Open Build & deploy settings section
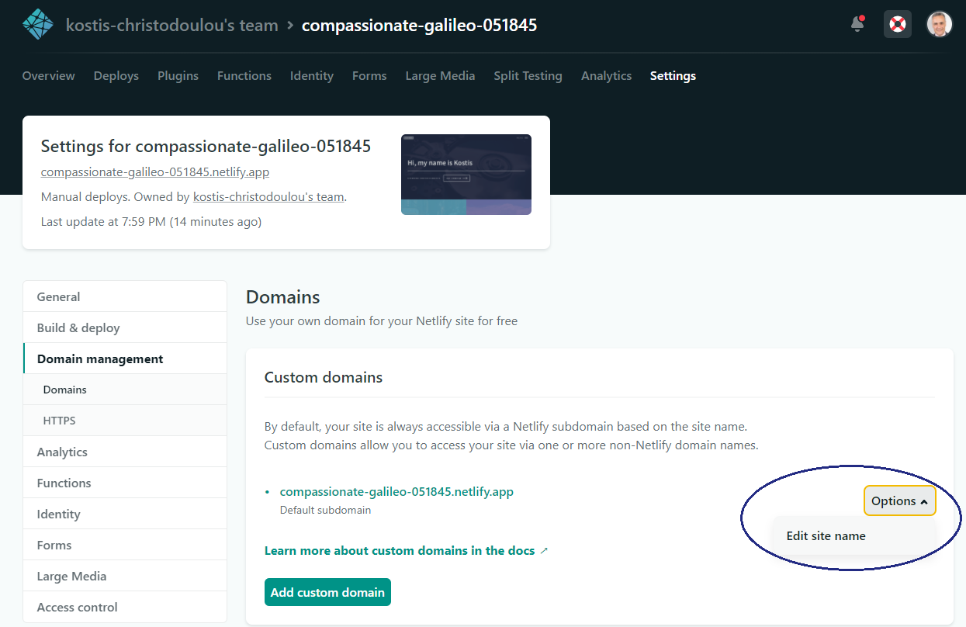The height and width of the screenshot is (627, 966). coord(78,328)
